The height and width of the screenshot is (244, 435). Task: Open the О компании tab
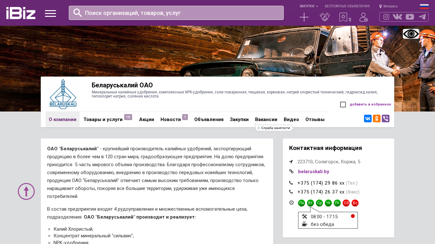click(62, 119)
